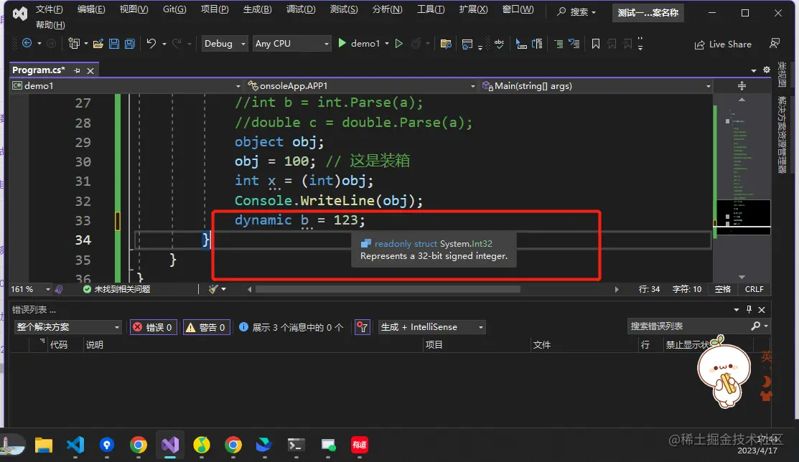Image resolution: width=799 pixels, height=462 pixels.
Task: Click the health indicator icon beside zoom percentage
Action: point(59,289)
